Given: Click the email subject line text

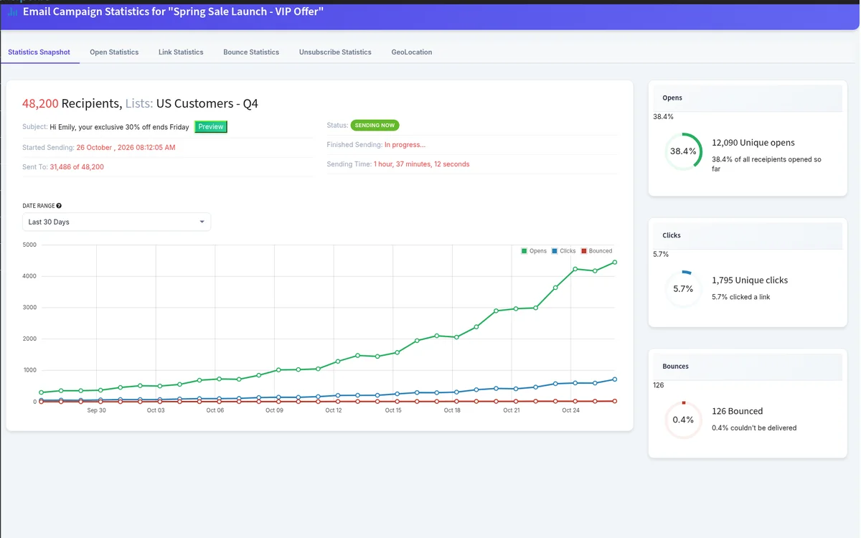Looking at the screenshot, I should (119, 127).
